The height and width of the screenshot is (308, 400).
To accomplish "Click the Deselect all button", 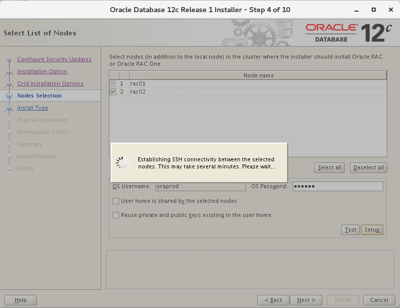I will pyautogui.click(x=369, y=167).
